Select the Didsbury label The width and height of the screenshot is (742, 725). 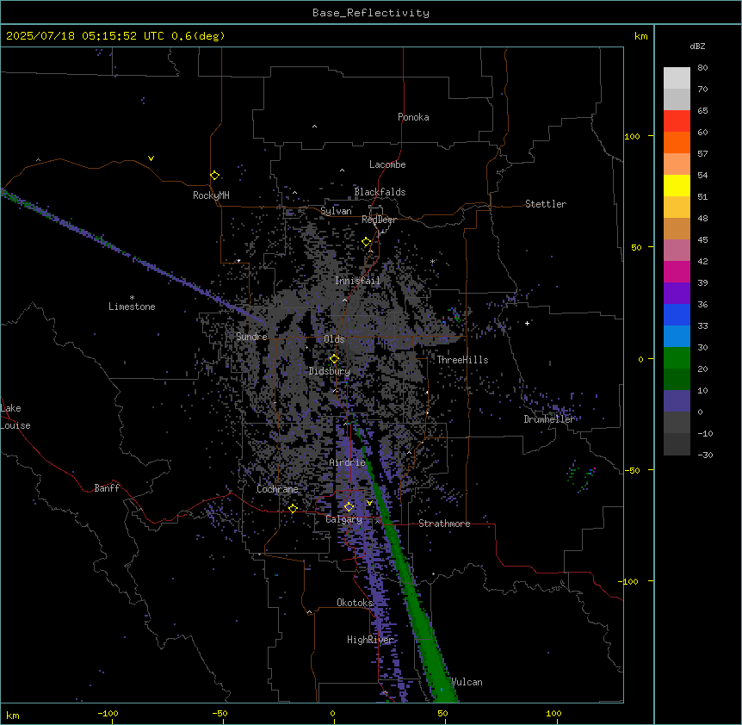click(330, 371)
